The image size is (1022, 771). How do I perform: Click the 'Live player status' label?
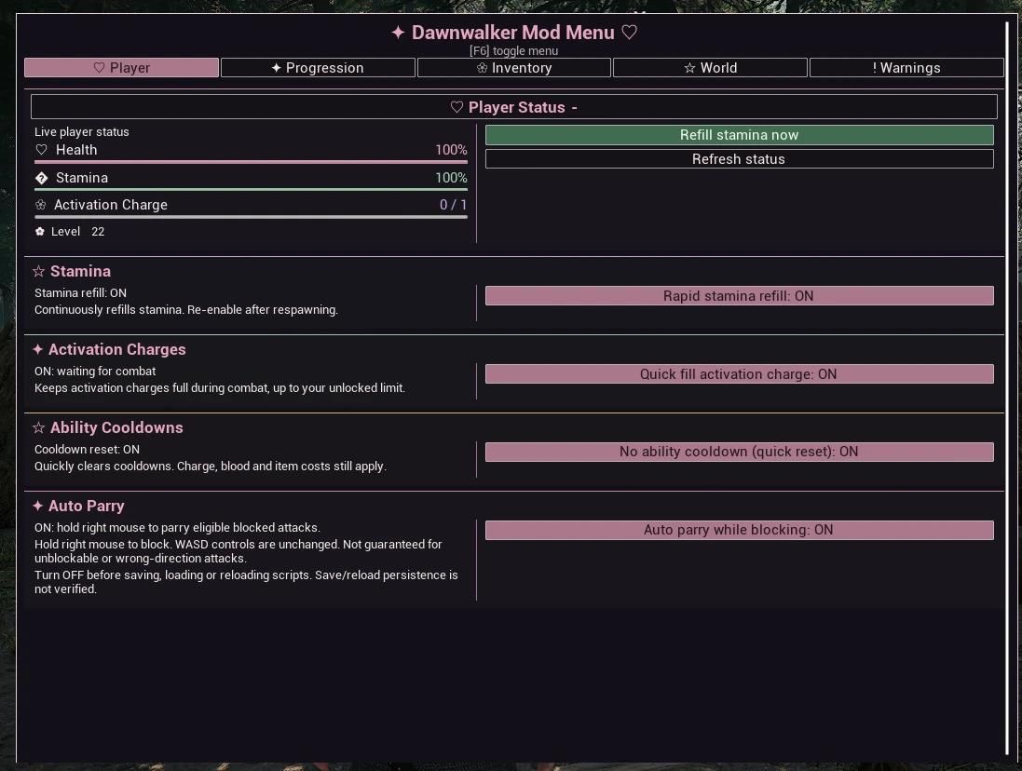[x=81, y=131]
